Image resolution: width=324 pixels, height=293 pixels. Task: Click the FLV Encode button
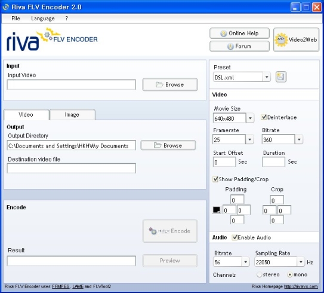pos(170,231)
